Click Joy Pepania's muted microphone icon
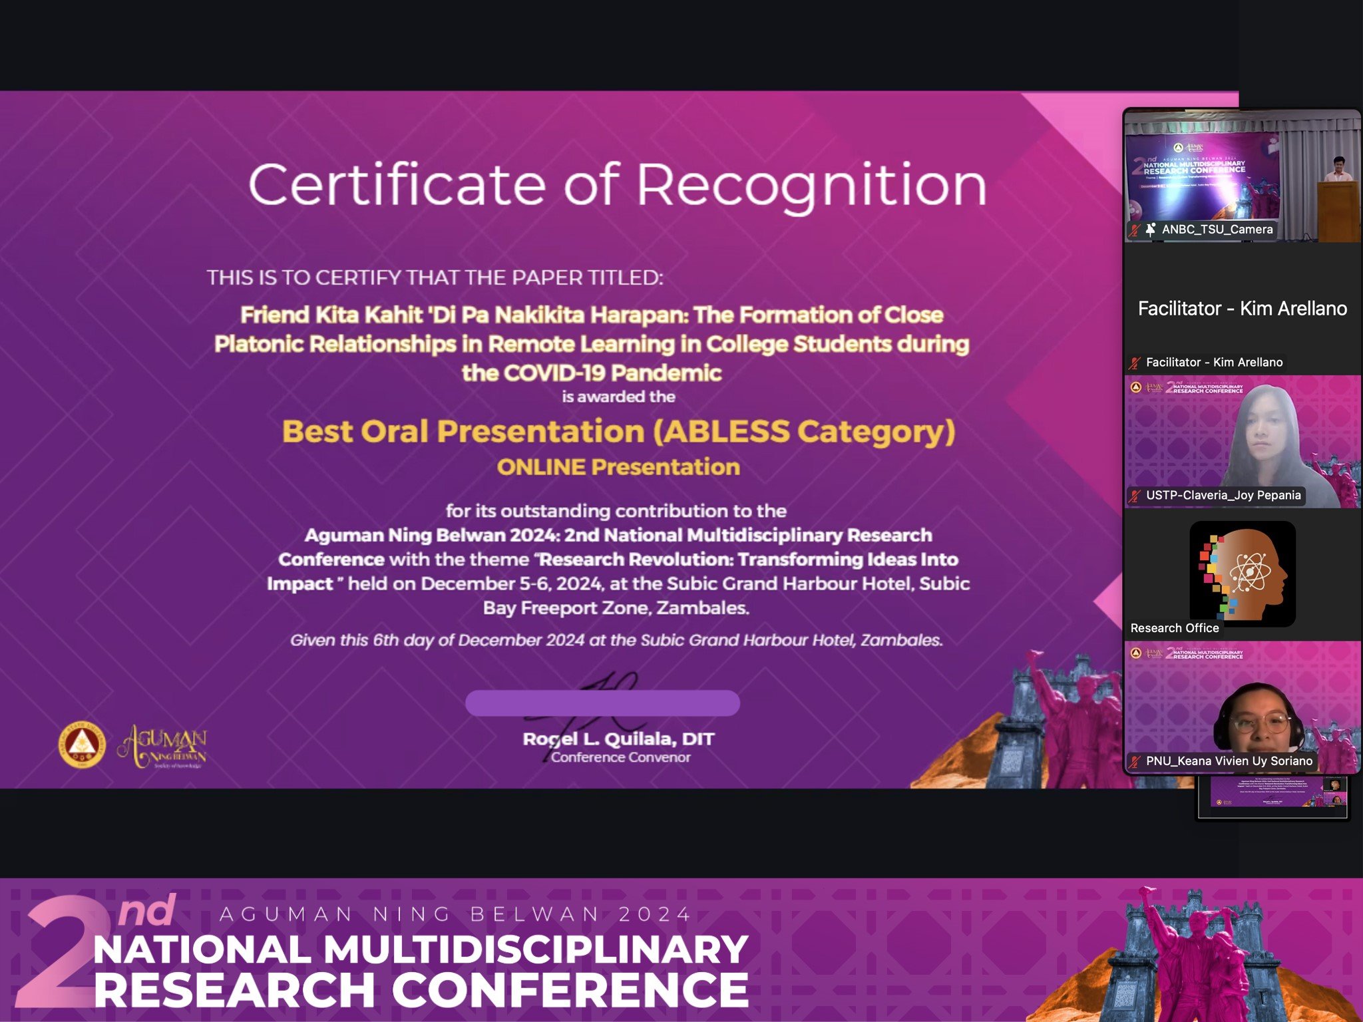 point(1135,496)
